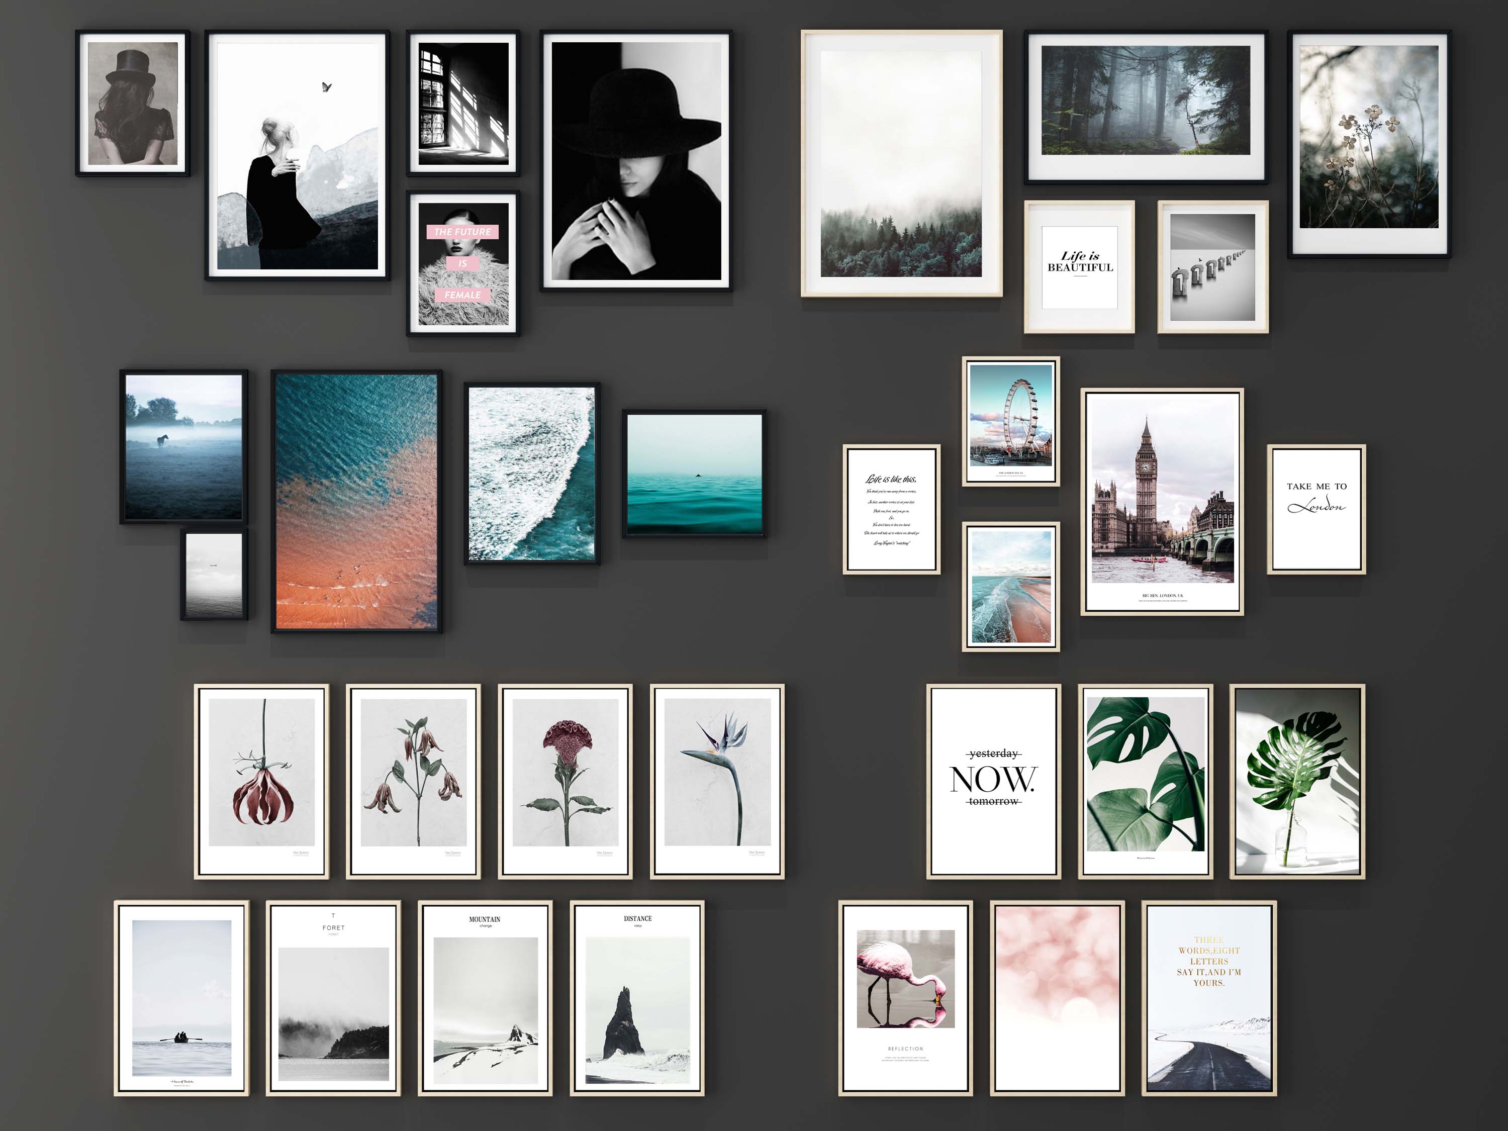Screen dimensions: 1508x1131
Task: Select the 'FORET' foggy coast poster
Action: (333, 998)
